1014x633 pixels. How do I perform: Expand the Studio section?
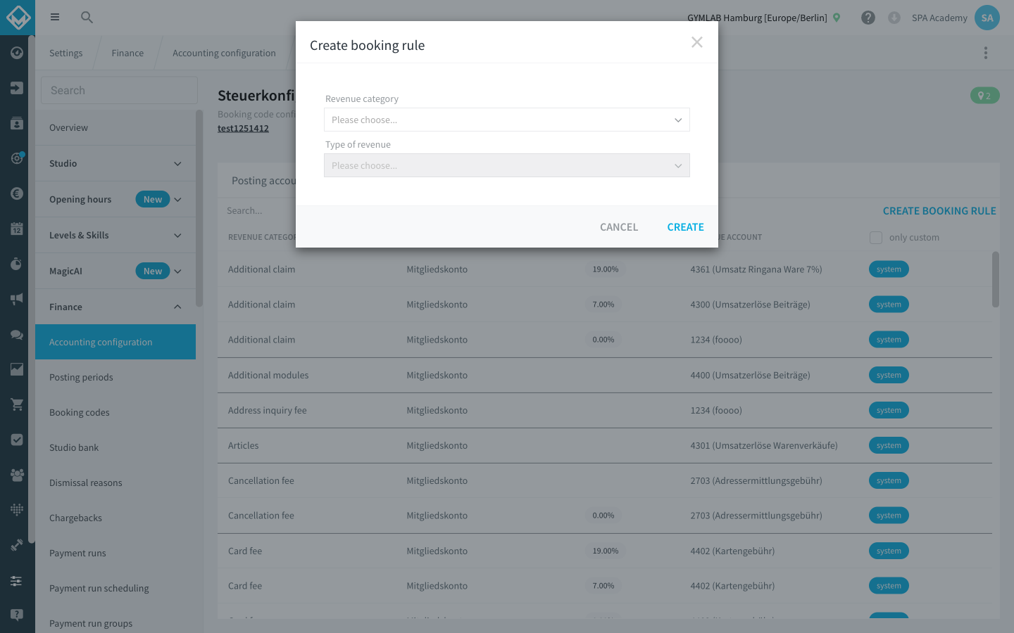tap(115, 163)
